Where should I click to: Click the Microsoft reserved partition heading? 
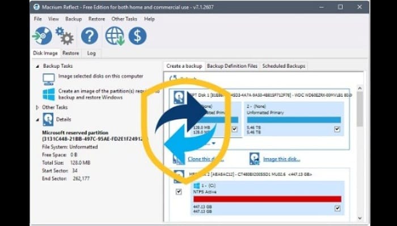(x=75, y=133)
